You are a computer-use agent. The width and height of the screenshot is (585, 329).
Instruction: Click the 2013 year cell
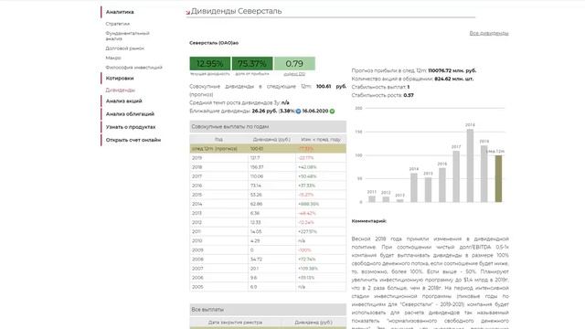pyautogui.click(x=197, y=213)
